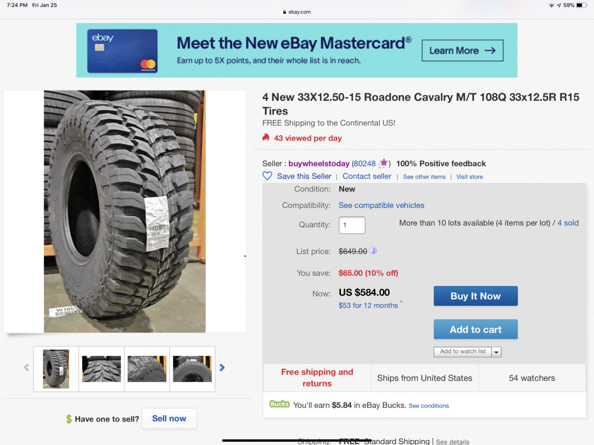The image size is (594, 445).
Task: Click the Quantity input field
Action: 352,225
